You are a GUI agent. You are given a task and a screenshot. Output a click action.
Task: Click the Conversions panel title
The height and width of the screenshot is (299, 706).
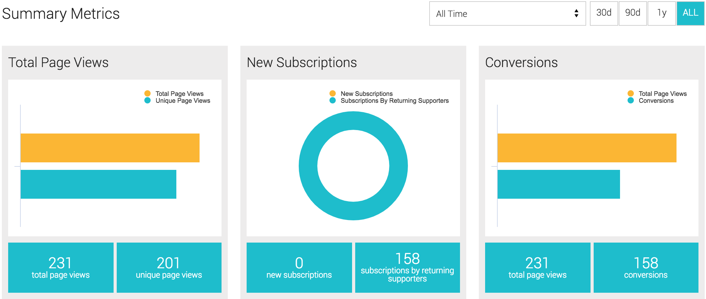pos(521,63)
